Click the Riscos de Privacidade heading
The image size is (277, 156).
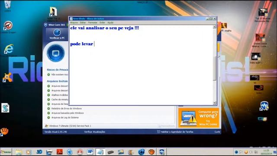(58, 70)
